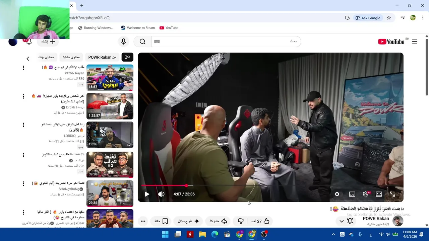Open File Explorer from the taskbar
The height and width of the screenshot is (241, 429).
[202, 234]
